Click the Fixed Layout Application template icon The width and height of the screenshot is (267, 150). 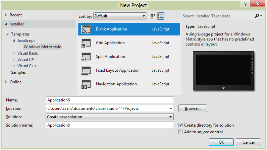coord(86,71)
